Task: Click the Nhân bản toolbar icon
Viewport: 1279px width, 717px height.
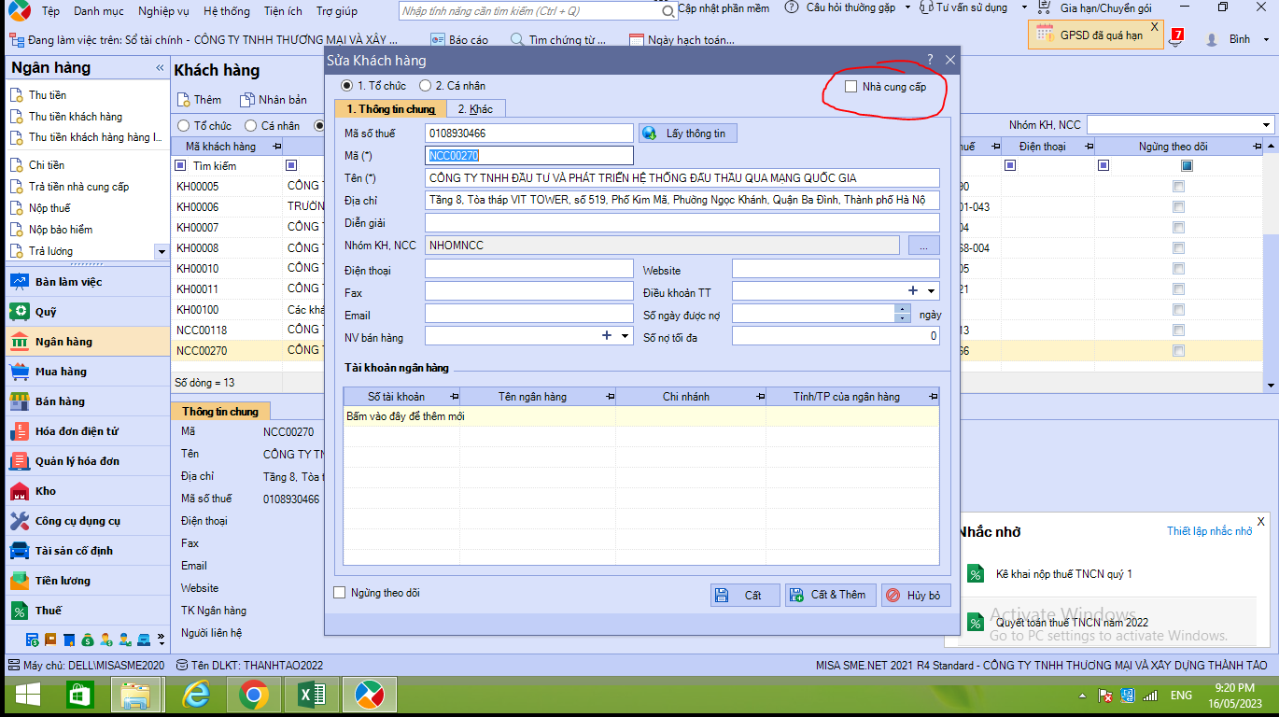Action: pyautogui.click(x=247, y=100)
